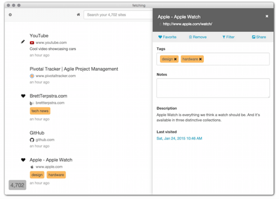The width and height of the screenshot is (279, 199).
Task: Select the 'design' tag in the list entry
Action: pyautogui.click(x=37, y=175)
